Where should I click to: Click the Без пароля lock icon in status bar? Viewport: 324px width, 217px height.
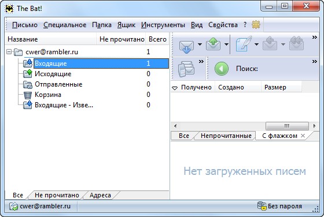click(x=262, y=206)
